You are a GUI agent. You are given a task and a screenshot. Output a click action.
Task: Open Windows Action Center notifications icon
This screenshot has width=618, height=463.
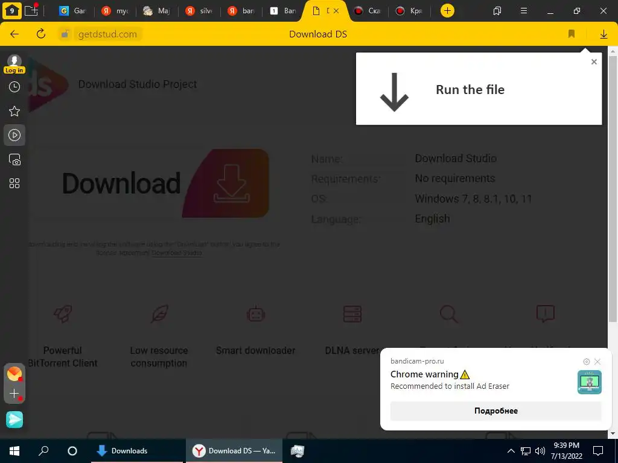[598, 451]
